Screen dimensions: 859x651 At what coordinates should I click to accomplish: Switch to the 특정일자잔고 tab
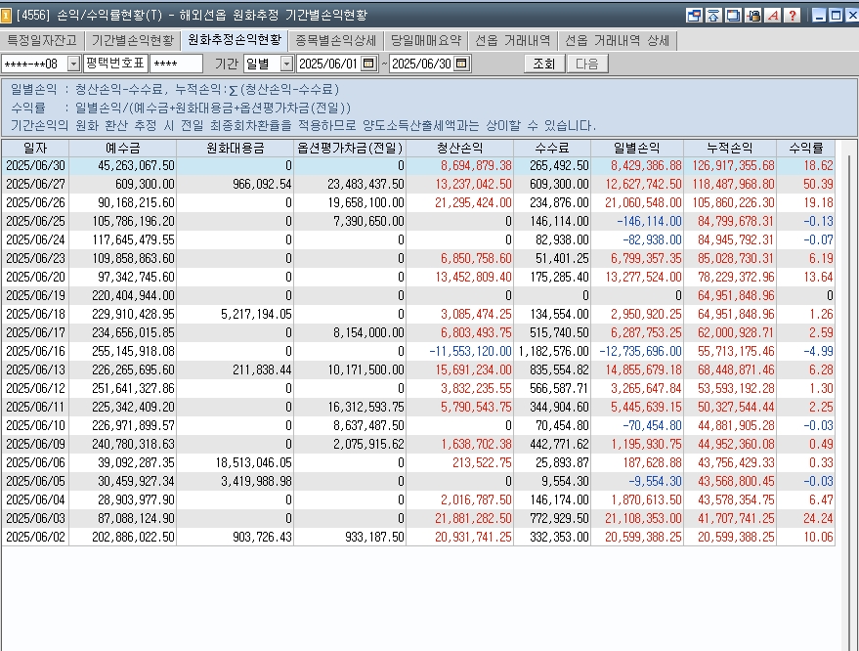(42, 40)
